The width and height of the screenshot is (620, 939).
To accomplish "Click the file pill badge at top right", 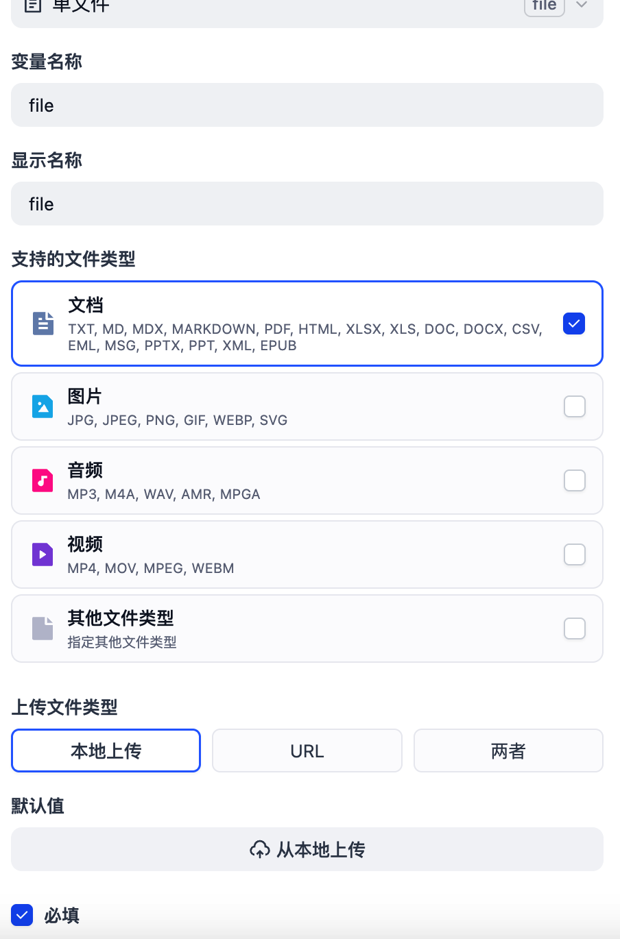I will (x=544, y=5).
